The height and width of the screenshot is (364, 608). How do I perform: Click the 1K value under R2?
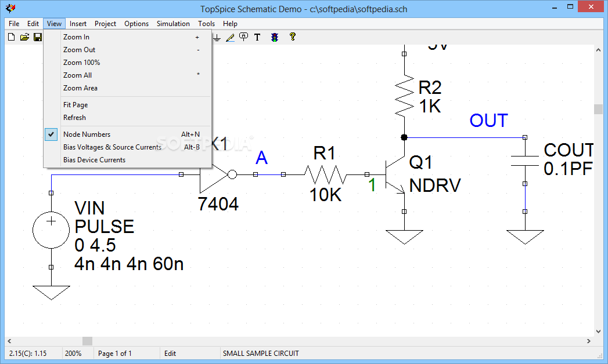click(x=430, y=107)
